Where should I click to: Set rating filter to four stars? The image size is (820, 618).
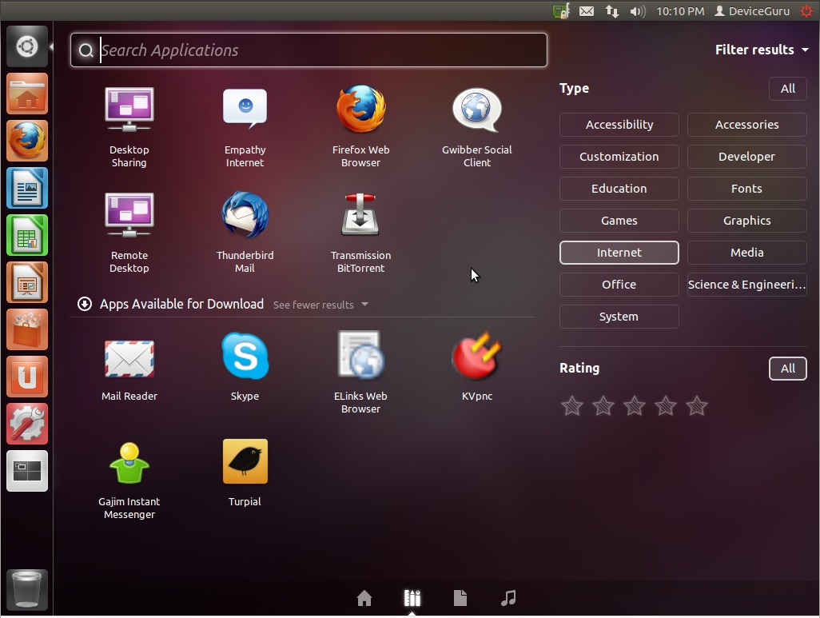point(666,405)
